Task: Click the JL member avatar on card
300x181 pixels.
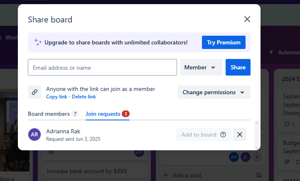Action: point(246,157)
